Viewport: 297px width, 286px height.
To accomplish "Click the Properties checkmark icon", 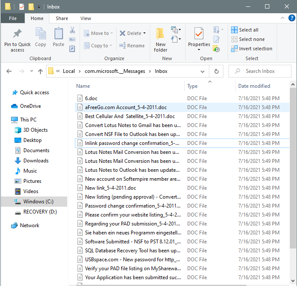I will pos(199,34).
